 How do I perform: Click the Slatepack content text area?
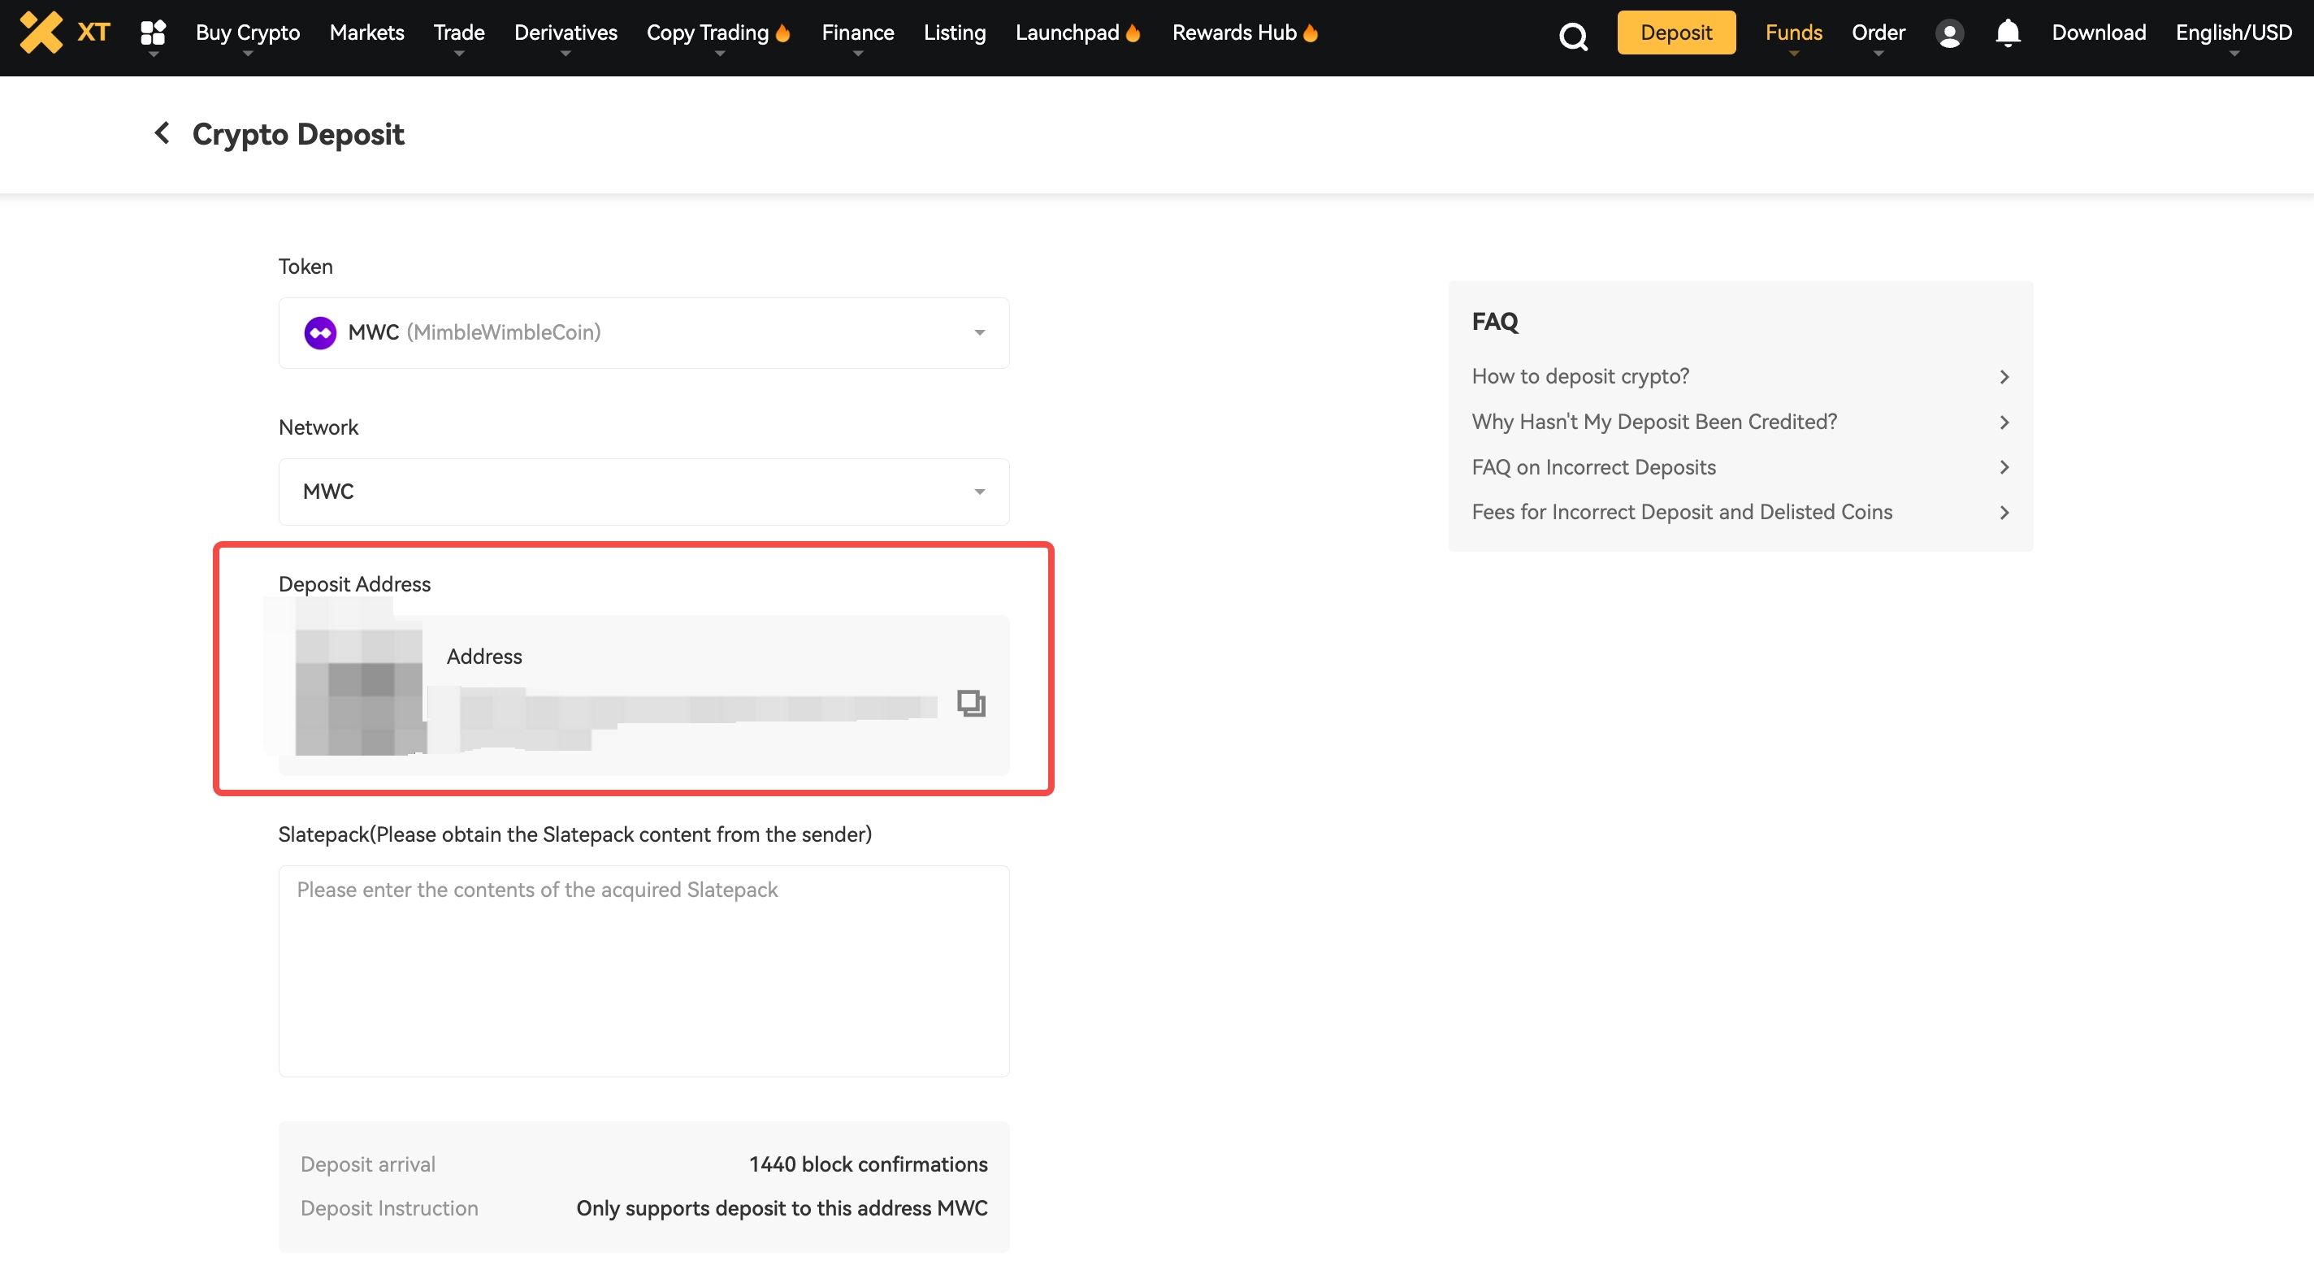point(643,970)
